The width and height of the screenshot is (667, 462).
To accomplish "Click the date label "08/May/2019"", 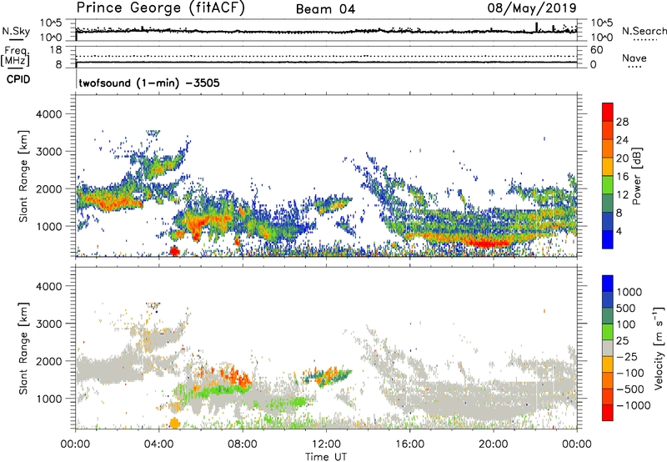I will pyautogui.click(x=532, y=8).
